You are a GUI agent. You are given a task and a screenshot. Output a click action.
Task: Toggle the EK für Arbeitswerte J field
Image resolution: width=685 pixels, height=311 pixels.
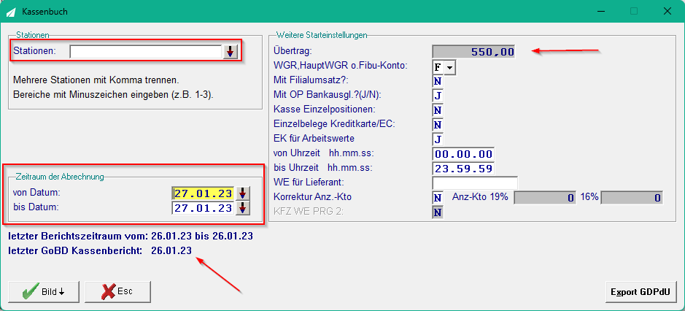[x=438, y=139]
